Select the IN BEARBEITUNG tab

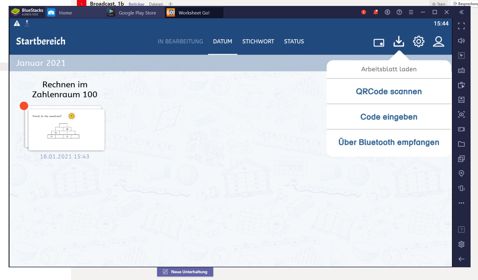(x=180, y=42)
